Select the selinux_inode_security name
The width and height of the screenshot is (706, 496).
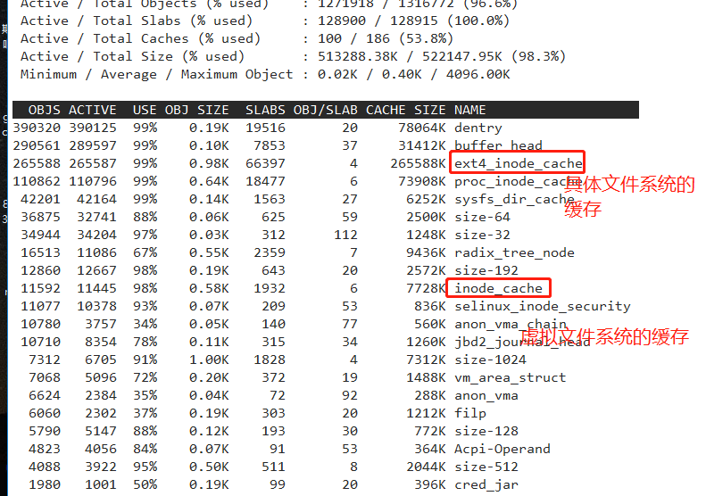(543, 306)
